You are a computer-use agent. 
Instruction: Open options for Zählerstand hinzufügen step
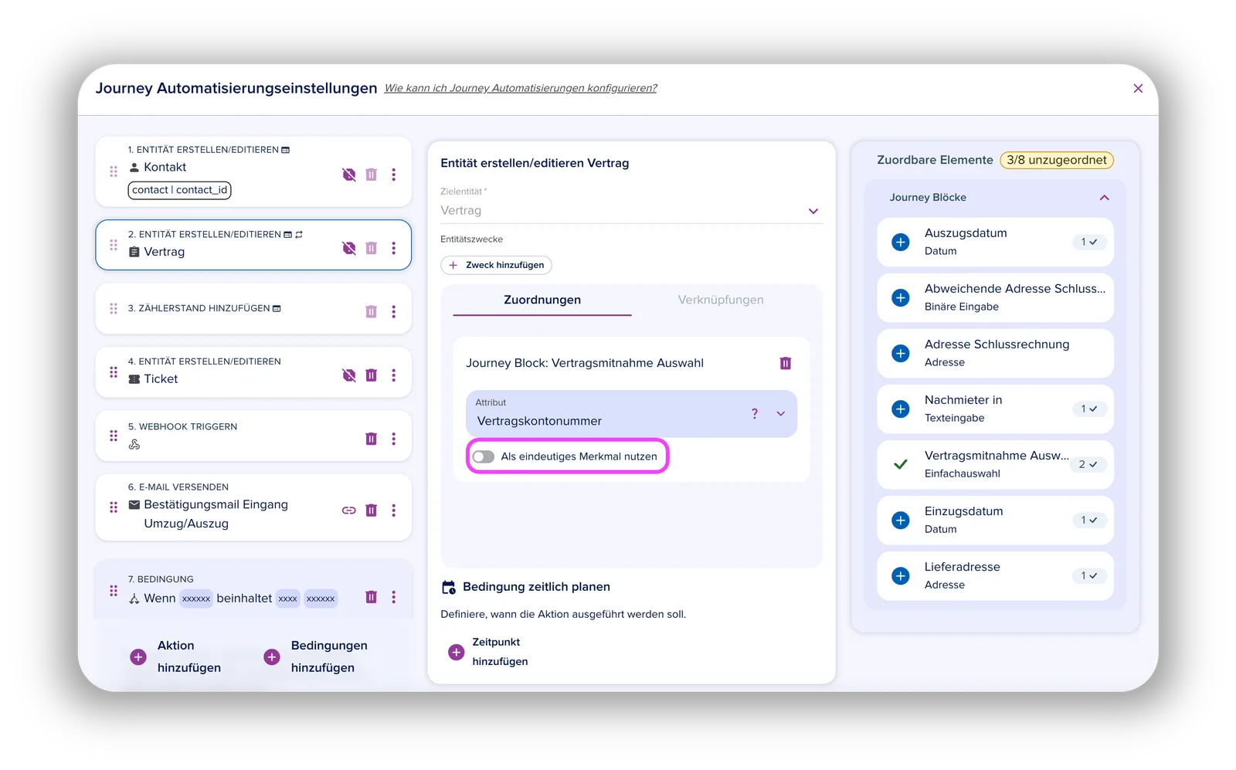[x=393, y=311]
